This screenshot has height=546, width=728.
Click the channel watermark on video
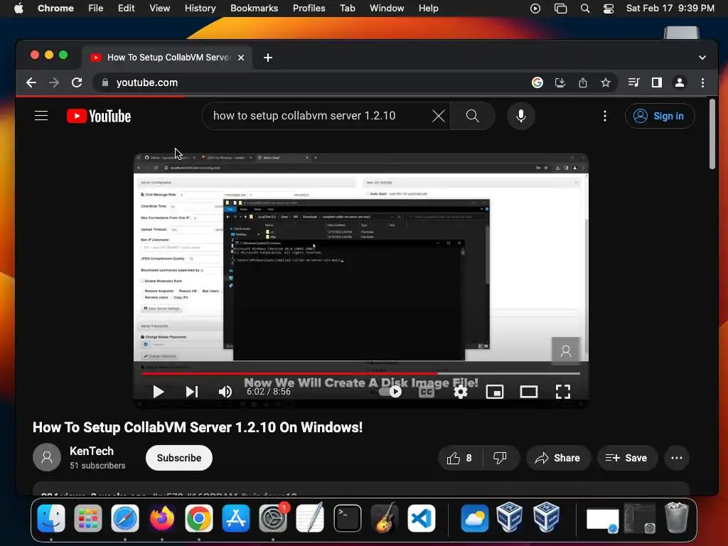[x=565, y=351]
